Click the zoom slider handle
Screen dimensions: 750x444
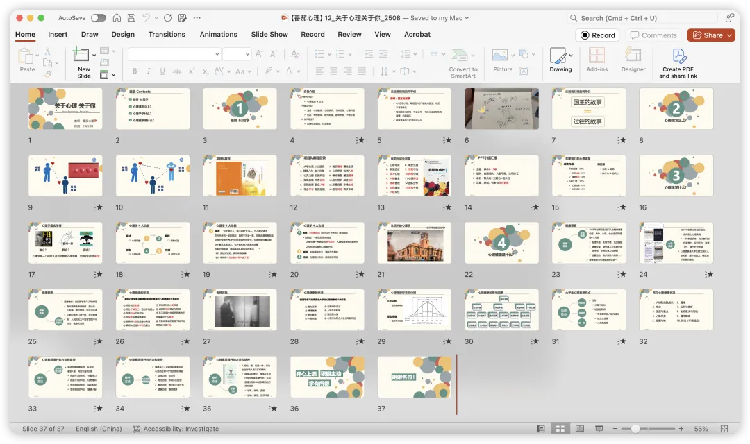[x=635, y=429]
